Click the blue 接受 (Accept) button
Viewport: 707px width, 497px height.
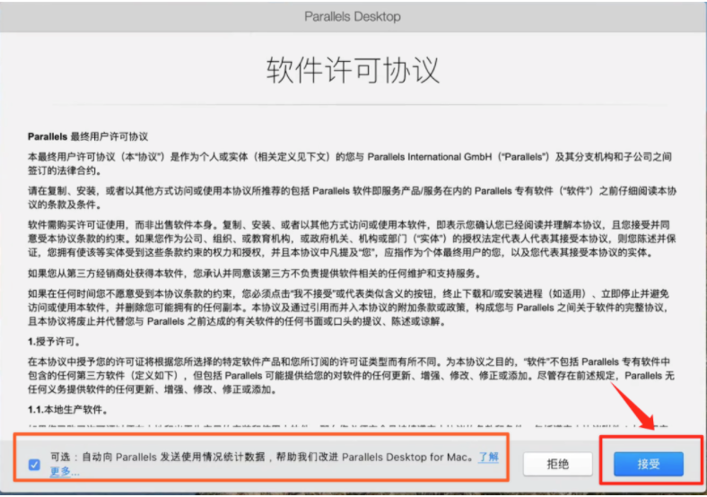click(649, 464)
